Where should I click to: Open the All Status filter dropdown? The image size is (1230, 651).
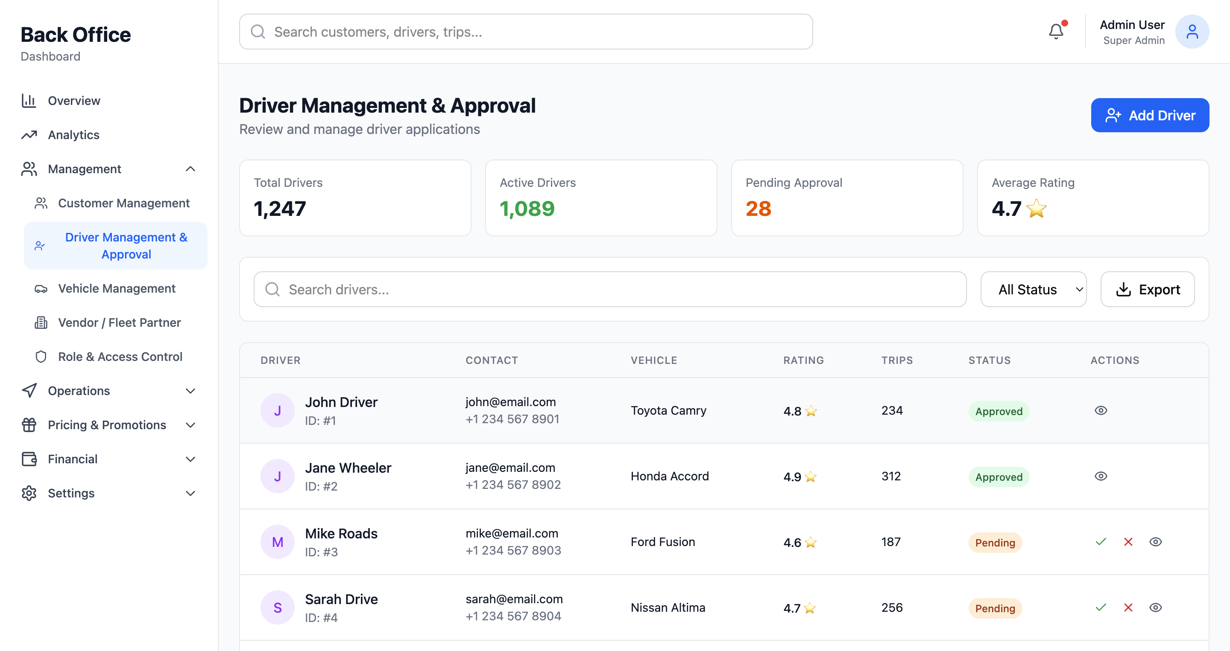[x=1033, y=290]
